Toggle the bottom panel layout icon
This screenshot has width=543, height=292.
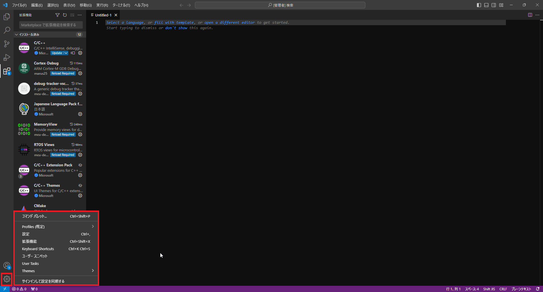pos(486,5)
